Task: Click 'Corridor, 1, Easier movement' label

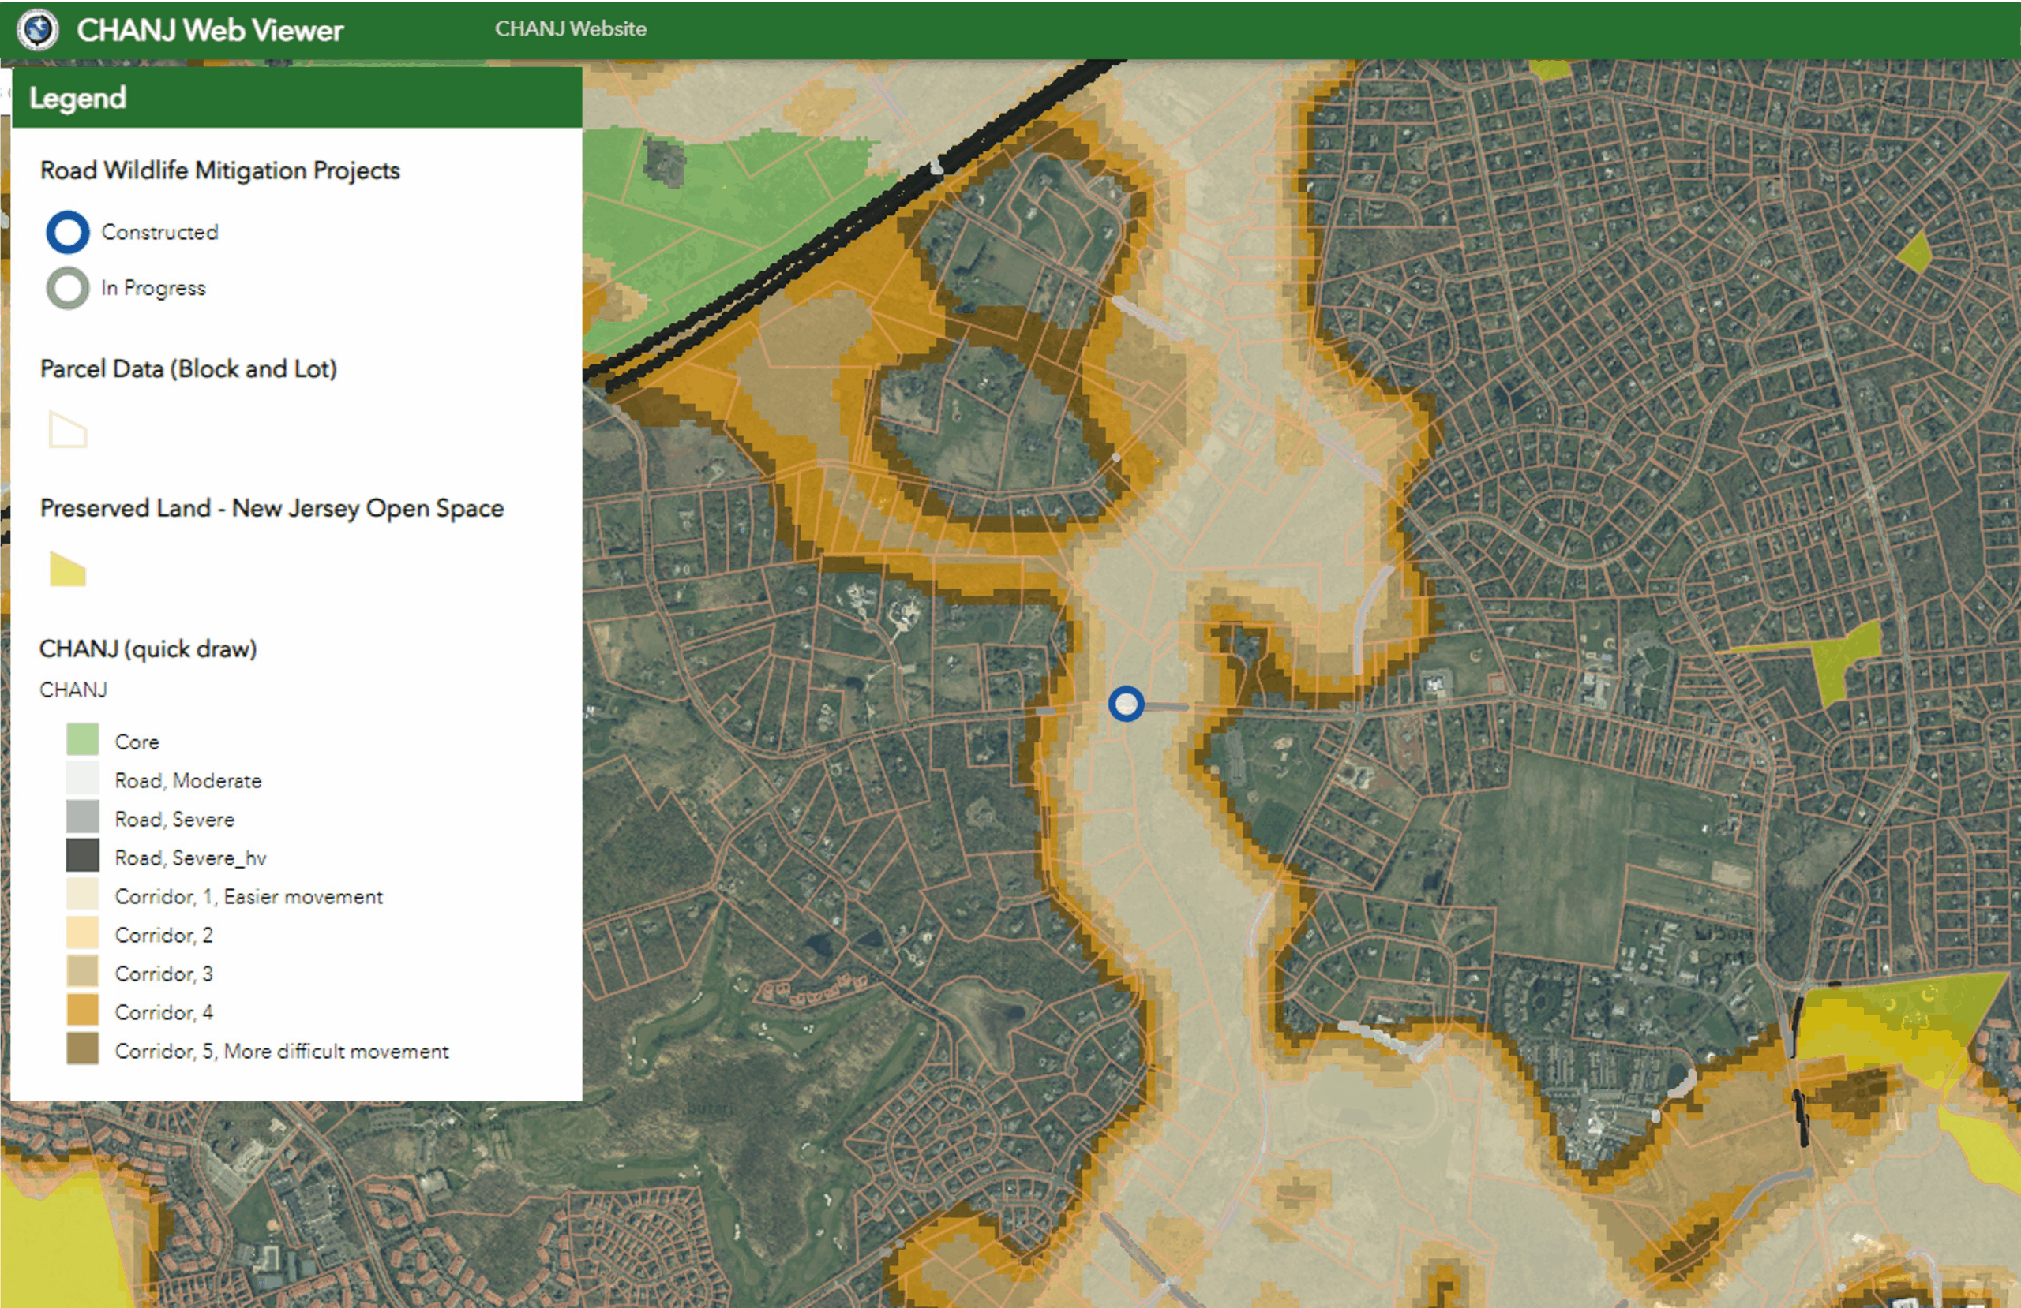Action: tap(249, 897)
